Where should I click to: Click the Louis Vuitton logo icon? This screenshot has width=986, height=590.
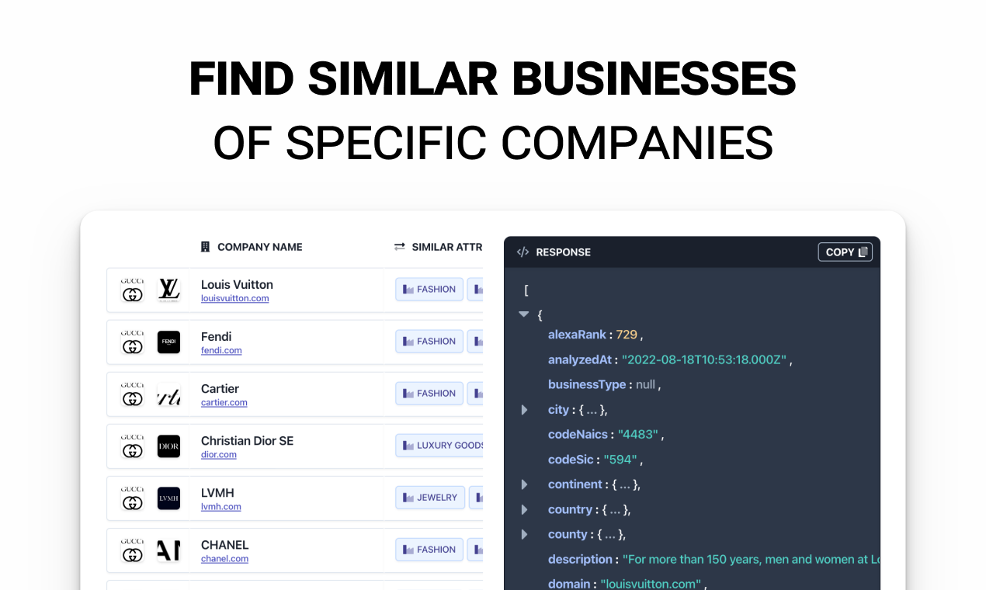coord(168,290)
